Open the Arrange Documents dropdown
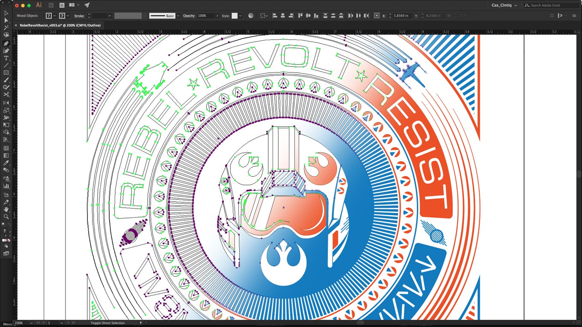Image resolution: width=582 pixels, height=327 pixels. (x=74, y=5)
